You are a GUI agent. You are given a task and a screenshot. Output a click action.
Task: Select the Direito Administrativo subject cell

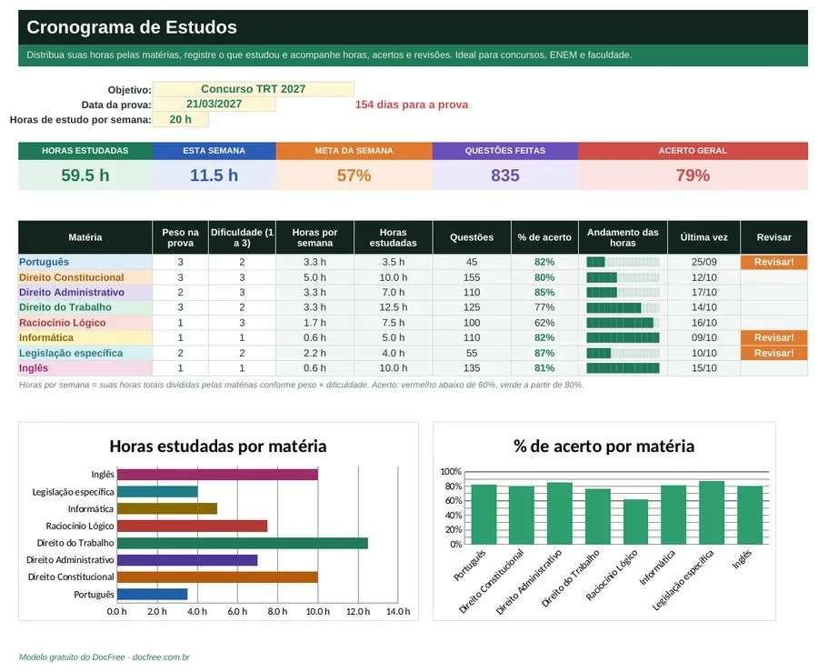click(x=85, y=292)
